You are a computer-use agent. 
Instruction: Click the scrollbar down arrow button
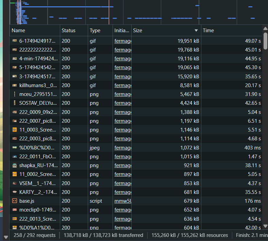click(x=265, y=226)
